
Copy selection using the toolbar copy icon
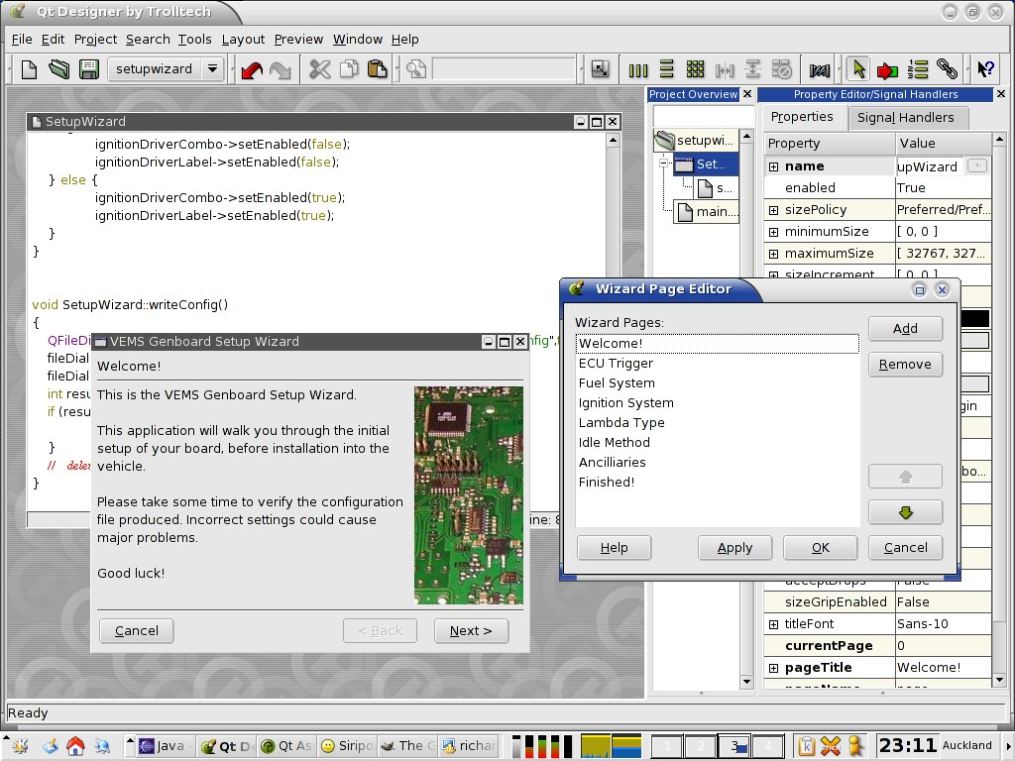[349, 68]
